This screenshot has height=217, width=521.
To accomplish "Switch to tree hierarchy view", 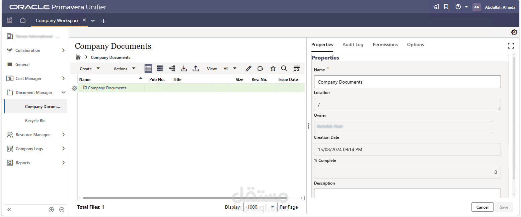I will point(172,69).
